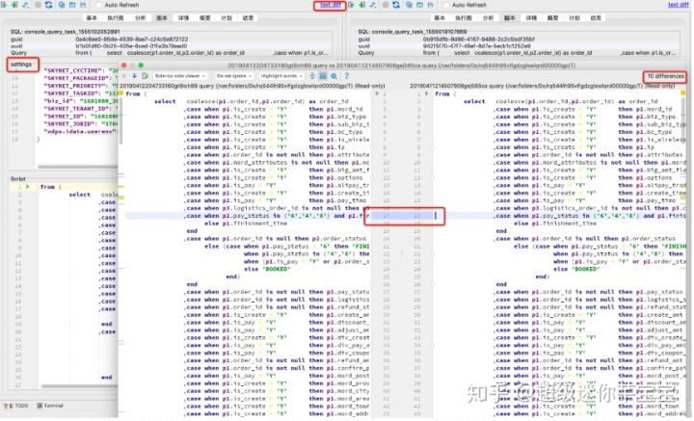
Task: Switch to the 执行图 tab in the left panel
Action: click(116, 18)
